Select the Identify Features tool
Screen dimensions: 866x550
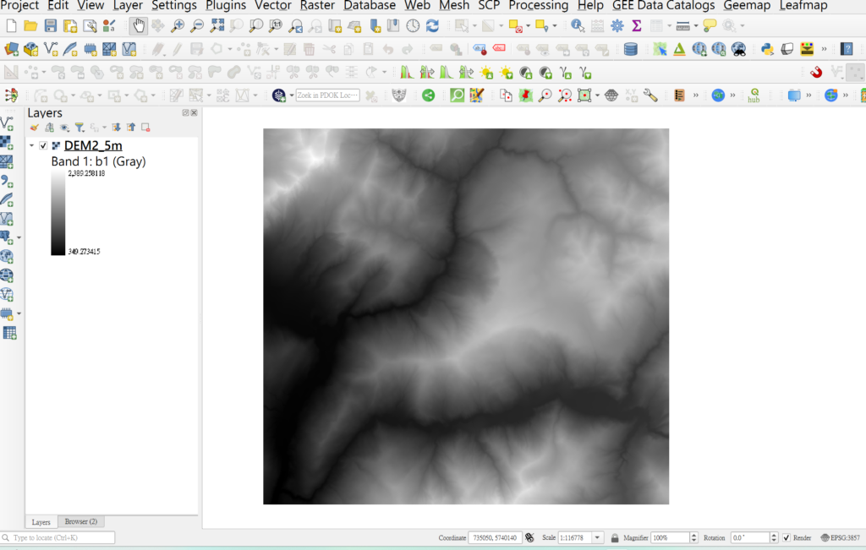click(x=578, y=26)
